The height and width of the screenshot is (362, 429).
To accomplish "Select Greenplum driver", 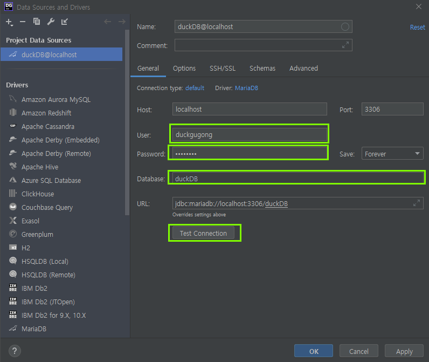I will tap(61, 234).
